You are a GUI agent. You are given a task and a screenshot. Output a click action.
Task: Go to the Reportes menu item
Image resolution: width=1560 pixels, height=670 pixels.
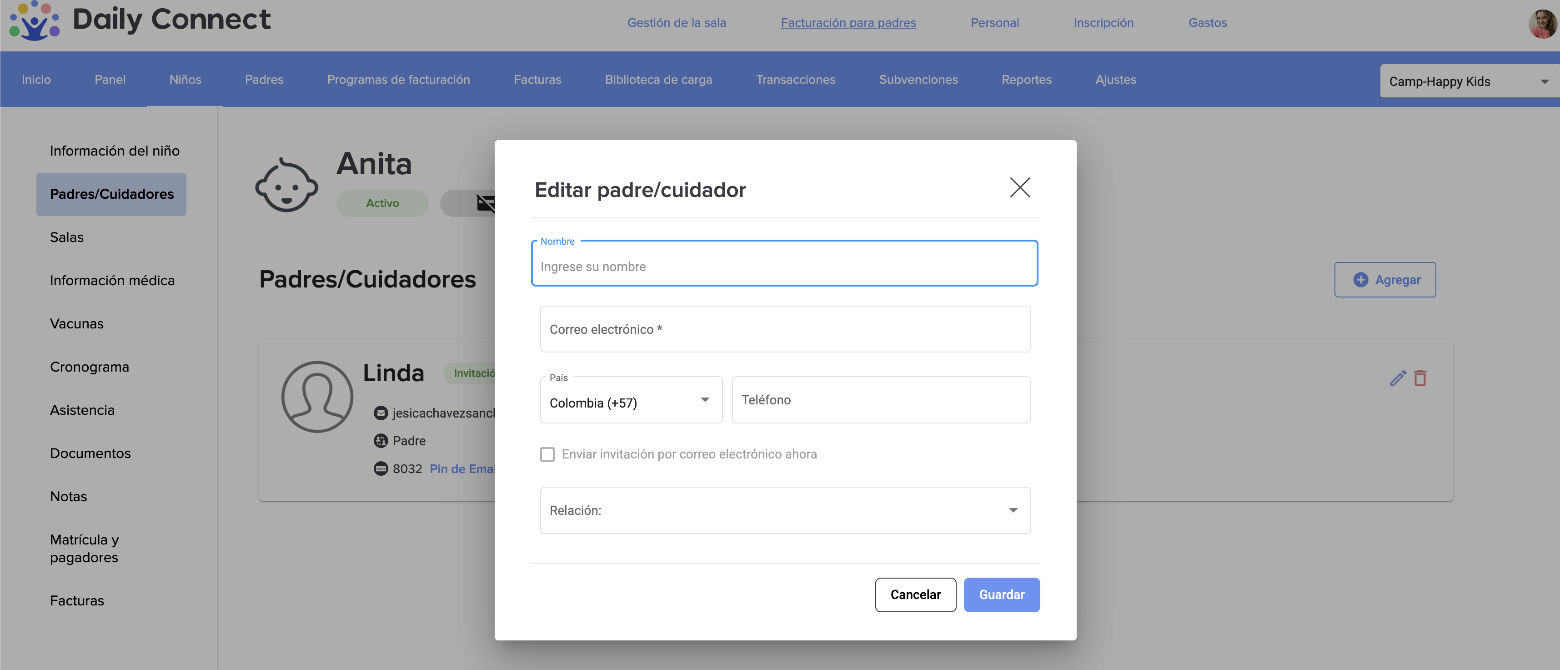[1026, 79]
